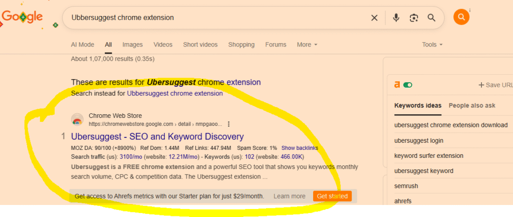
Task: Select the Keywords ideas tab
Action: 418,105
